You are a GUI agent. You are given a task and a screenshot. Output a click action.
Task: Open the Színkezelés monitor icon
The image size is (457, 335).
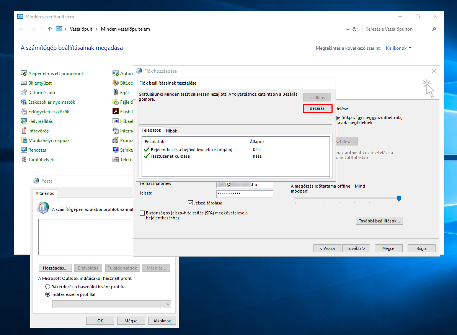tap(116, 150)
